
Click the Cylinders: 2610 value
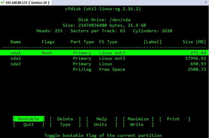[153, 31]
